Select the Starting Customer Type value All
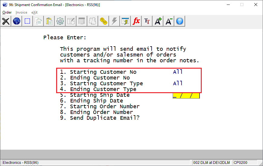 (x=178, y=83)
